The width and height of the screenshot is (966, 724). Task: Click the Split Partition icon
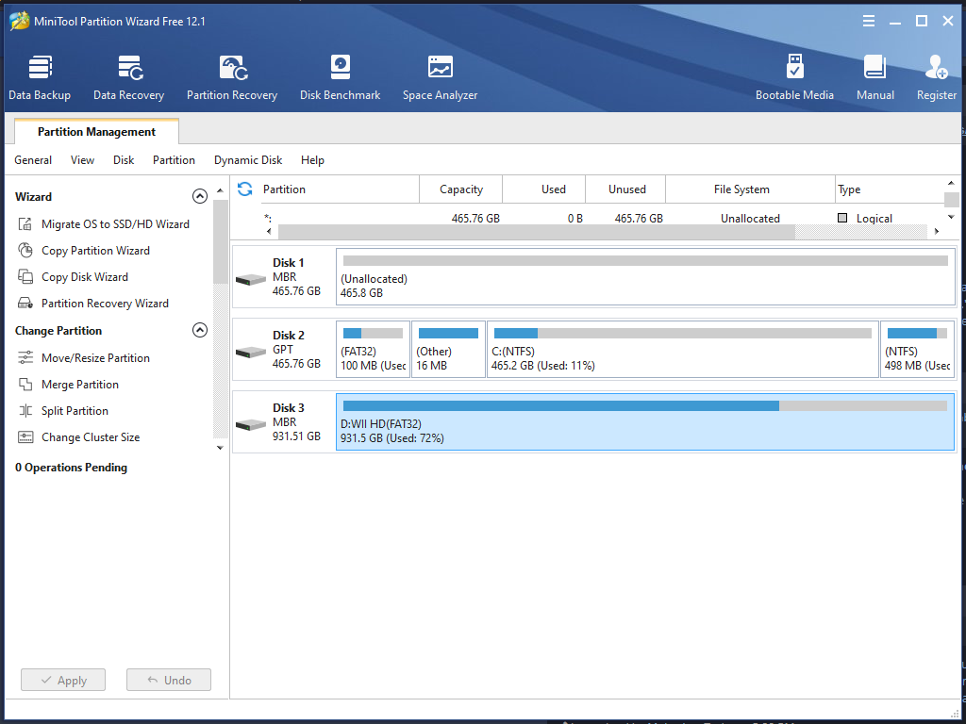[x=25, y=411]
